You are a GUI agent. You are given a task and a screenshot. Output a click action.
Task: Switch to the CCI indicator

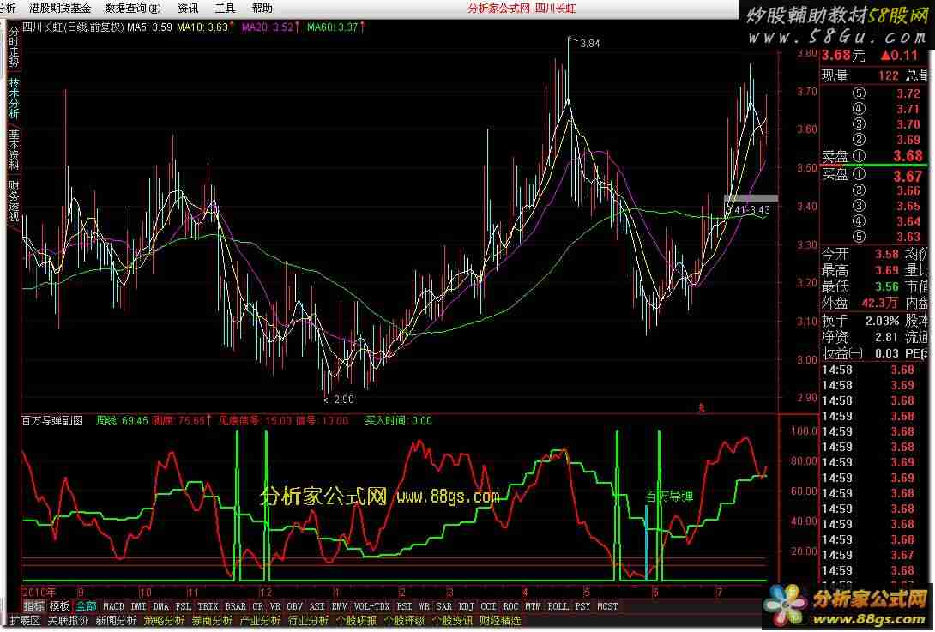488,606
